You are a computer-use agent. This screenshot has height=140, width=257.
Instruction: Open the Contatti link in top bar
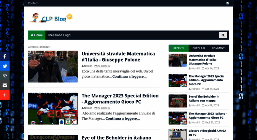33,3
